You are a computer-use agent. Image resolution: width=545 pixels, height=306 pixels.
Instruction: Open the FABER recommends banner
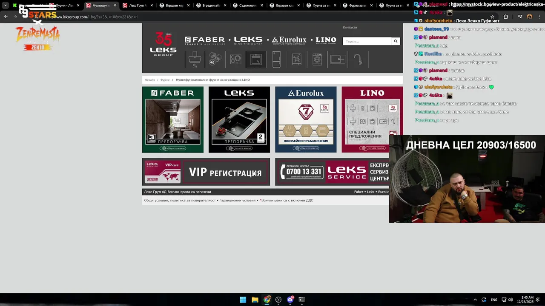pyautogui.click(x=173, y=119)
